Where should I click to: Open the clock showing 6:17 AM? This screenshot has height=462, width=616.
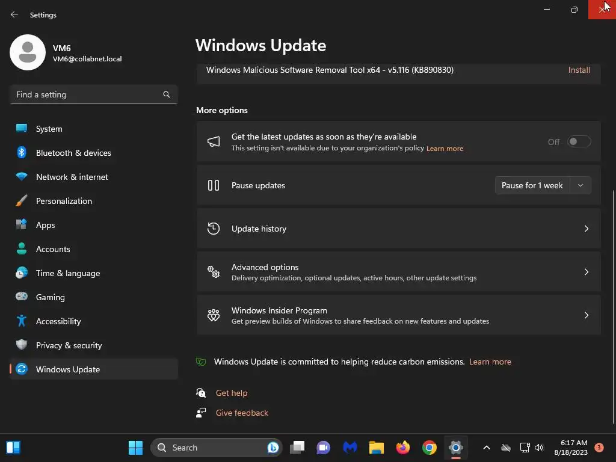click(571, 448)
